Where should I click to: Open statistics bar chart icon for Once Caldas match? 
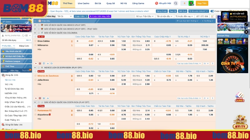click(48, 63)
